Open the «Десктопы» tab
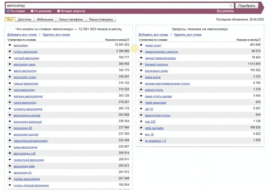272x190 pixels. (x=24, y=19)
